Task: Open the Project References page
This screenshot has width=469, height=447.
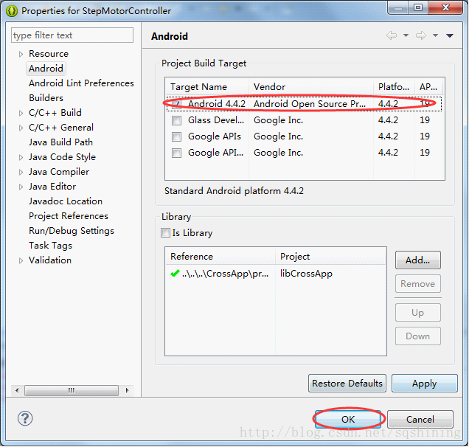Action: coord(69,216)
